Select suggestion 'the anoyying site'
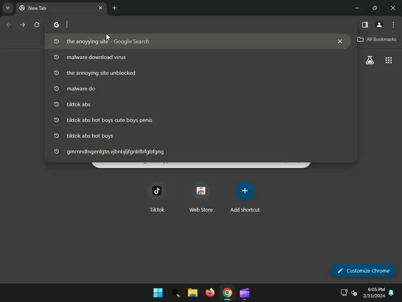The width and height of the screenshot is (402, 302). pyautogui.click(x=197, y=41)
